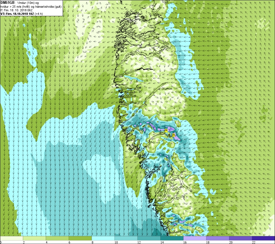The width and height of the screenshot is (275, 244).
Task: Choose the dark indigo 22+ m/s legend swatch
Action: coord(263,238)
